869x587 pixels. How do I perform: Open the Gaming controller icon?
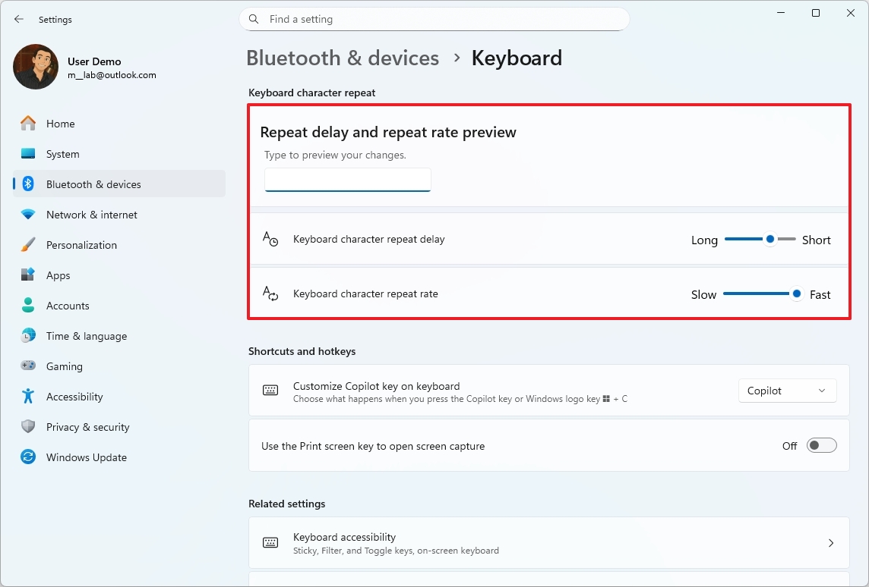point(27,366)
